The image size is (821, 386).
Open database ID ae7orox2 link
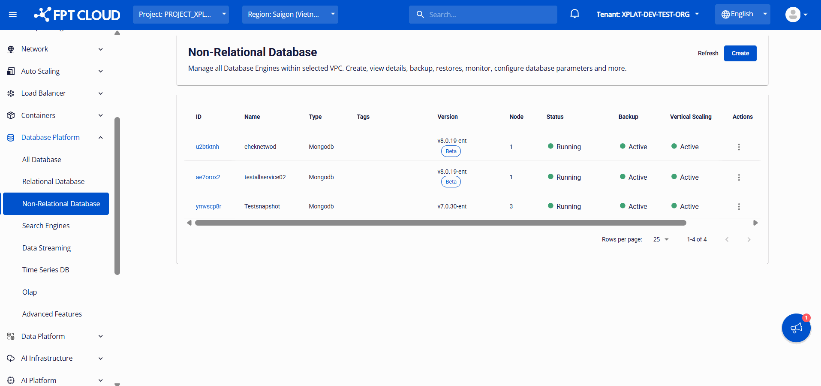pyautogui.click(x=208, y=177)
